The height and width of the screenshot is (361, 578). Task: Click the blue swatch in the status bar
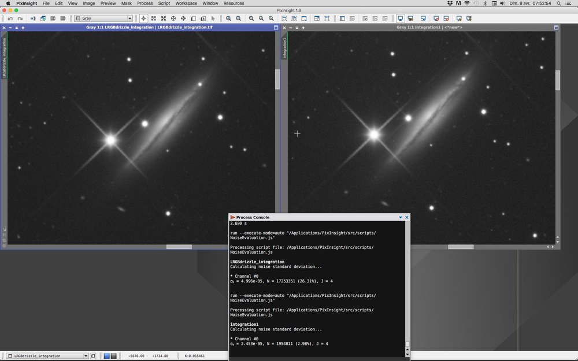106,356
